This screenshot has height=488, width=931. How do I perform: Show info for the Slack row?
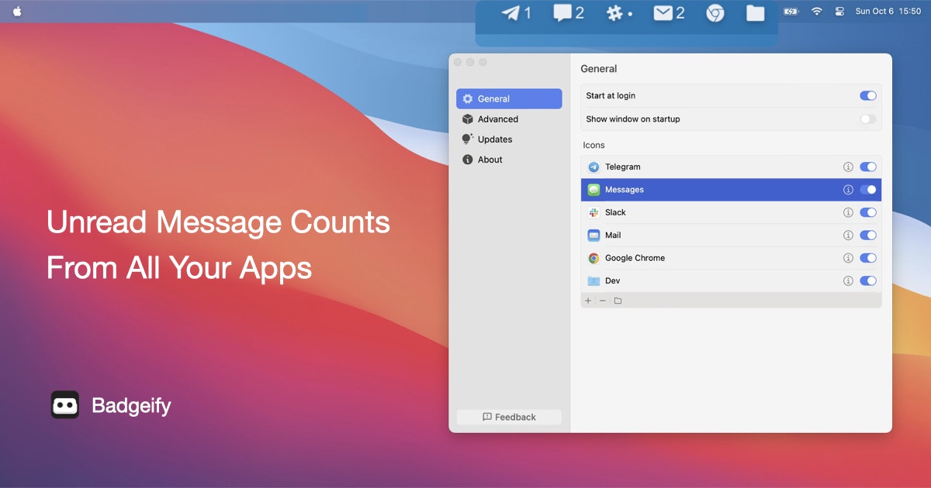point(848,212)
